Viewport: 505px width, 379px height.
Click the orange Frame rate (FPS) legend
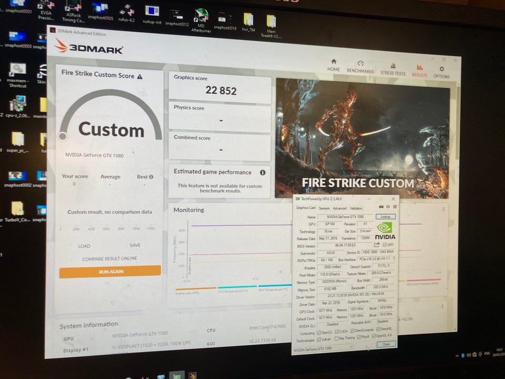click(196, 291)
